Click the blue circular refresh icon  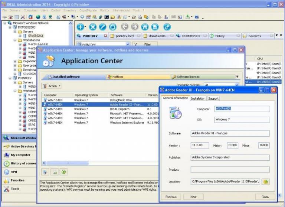112,27
